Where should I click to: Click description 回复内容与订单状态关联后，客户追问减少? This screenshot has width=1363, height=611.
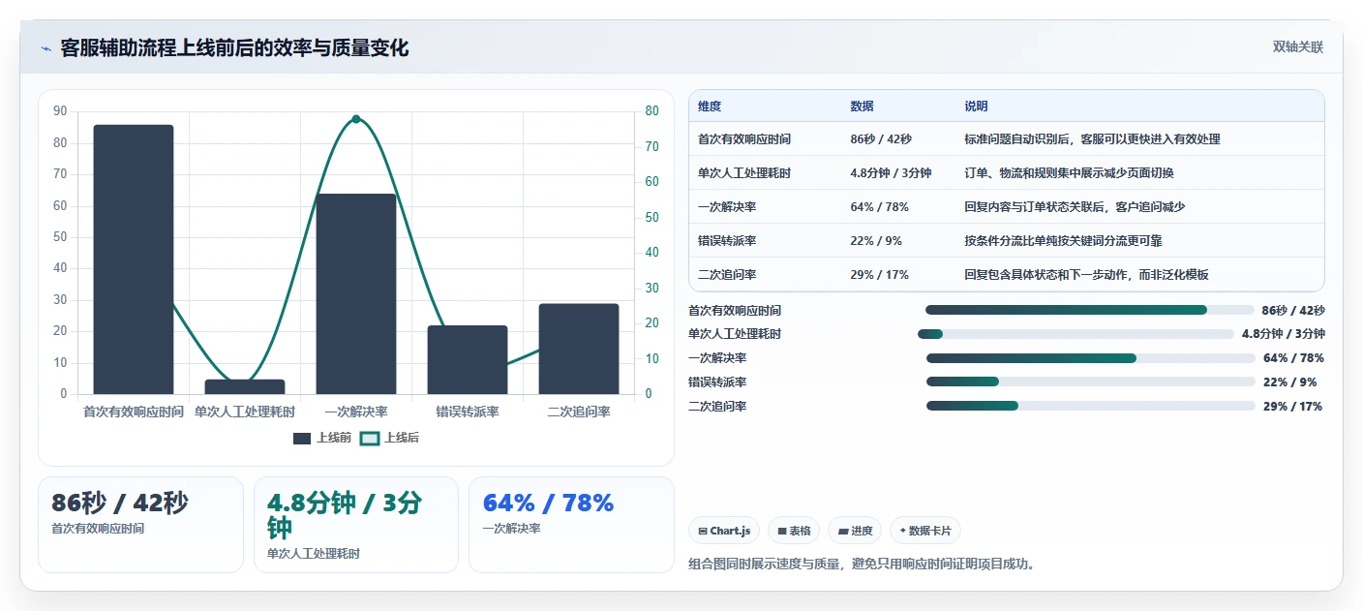click(x=1075, y=207)
